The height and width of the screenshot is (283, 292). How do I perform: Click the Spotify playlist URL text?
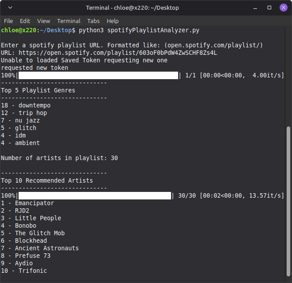[x=118, y=53]
